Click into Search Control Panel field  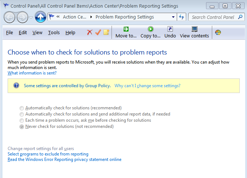tap(213, 17)
